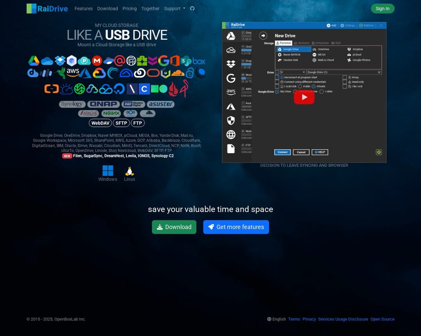Click the red Oracle oval logo
Viewport: 421px width, 336px height.
(x=153, y=73)
